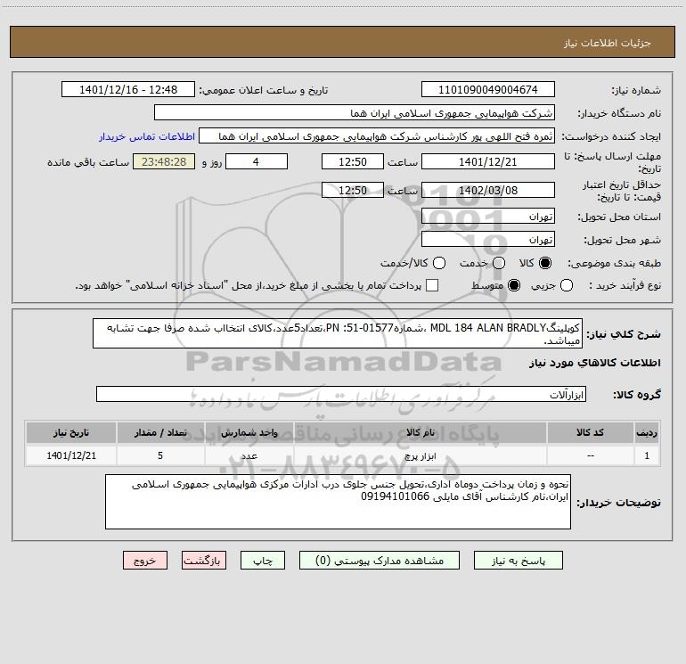Click the 'بازگشت' back button
The image size is (686, 664).
pyautogui.click(x=204, y=561)
